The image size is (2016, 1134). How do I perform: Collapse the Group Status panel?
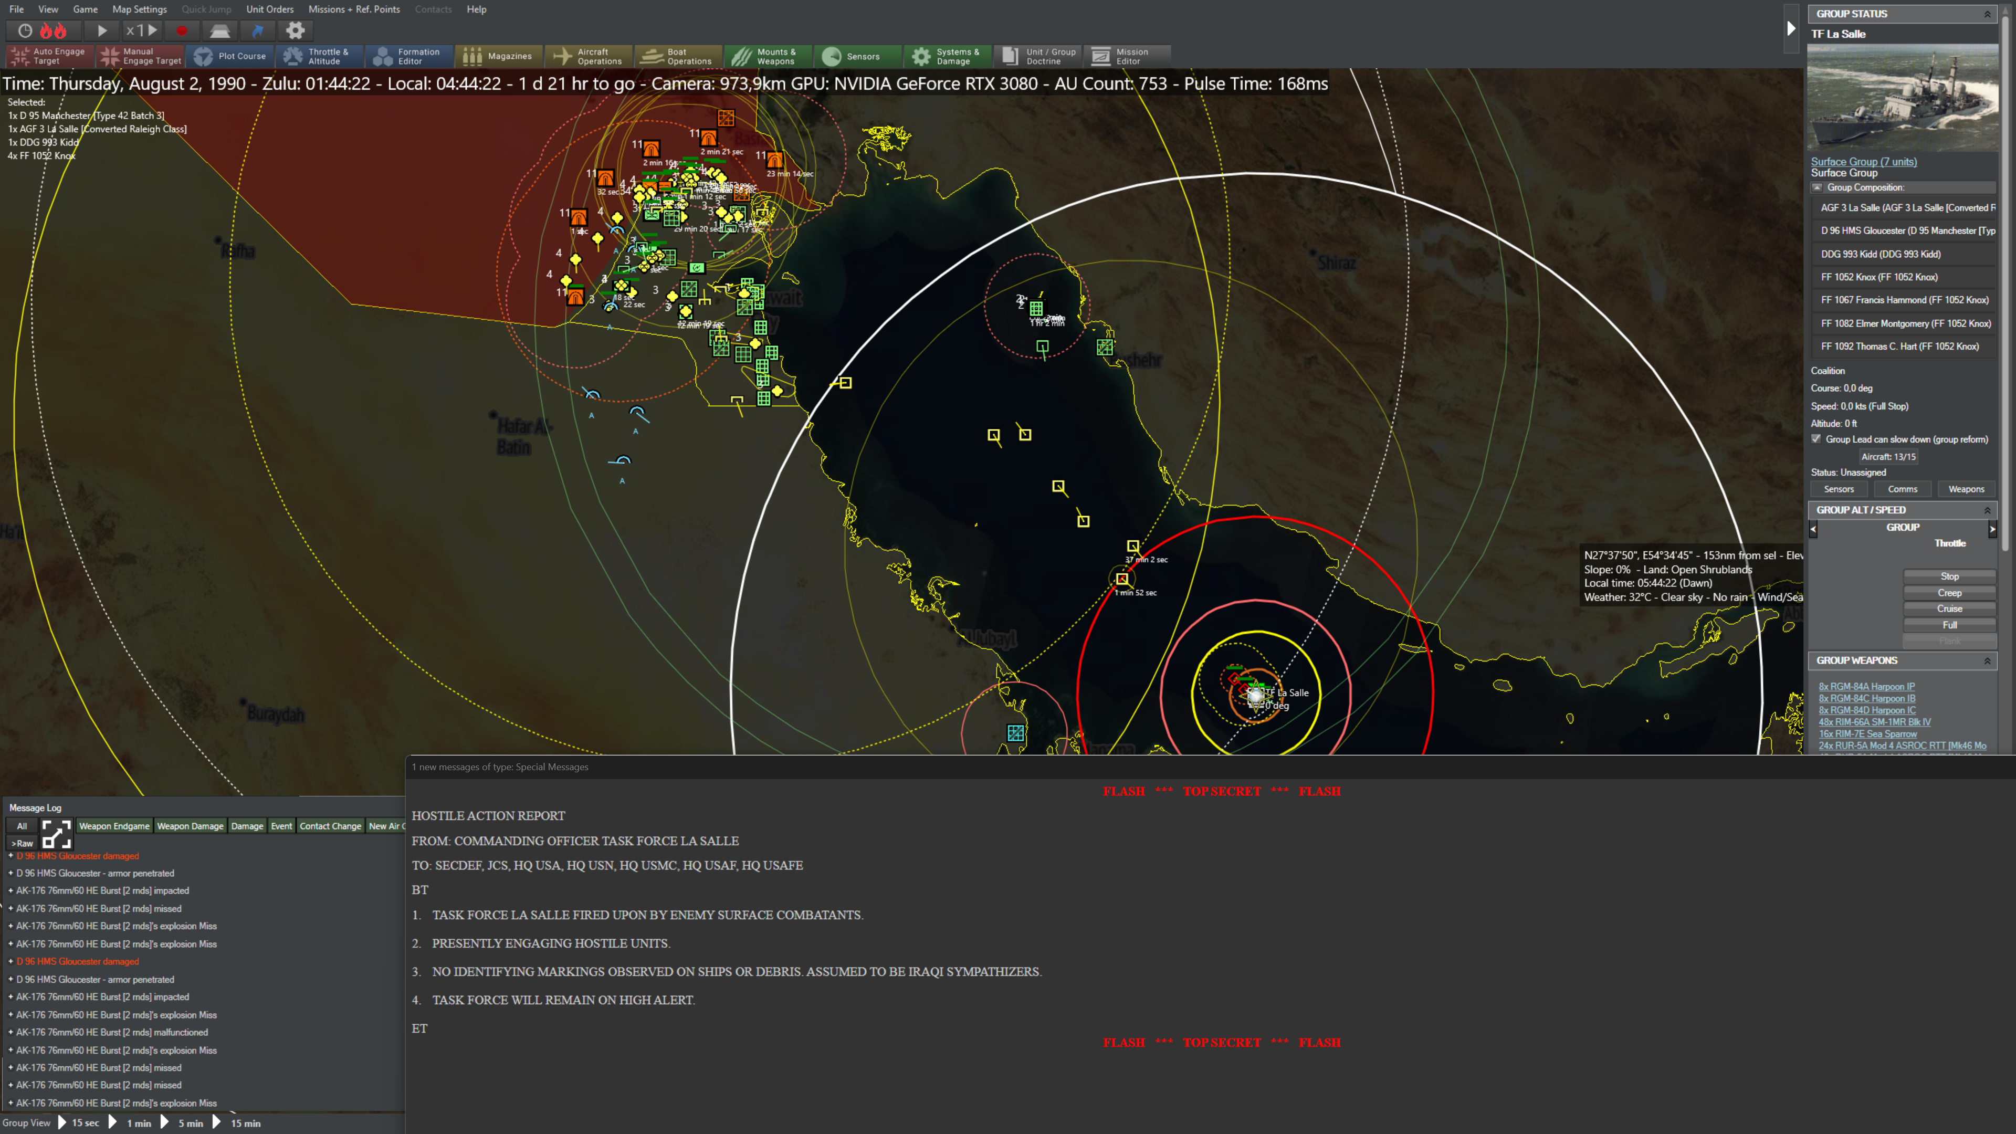[1987, 14]
